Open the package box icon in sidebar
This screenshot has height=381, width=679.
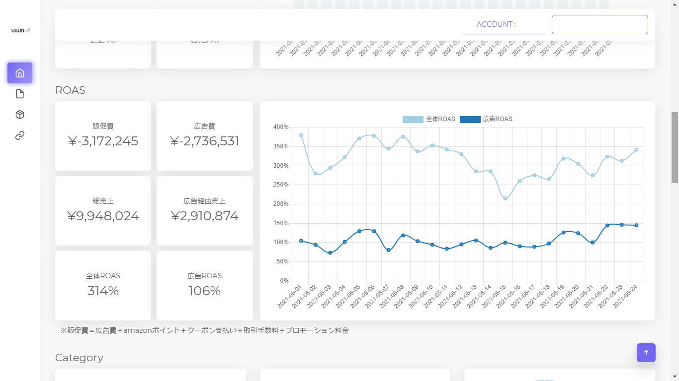20,115
